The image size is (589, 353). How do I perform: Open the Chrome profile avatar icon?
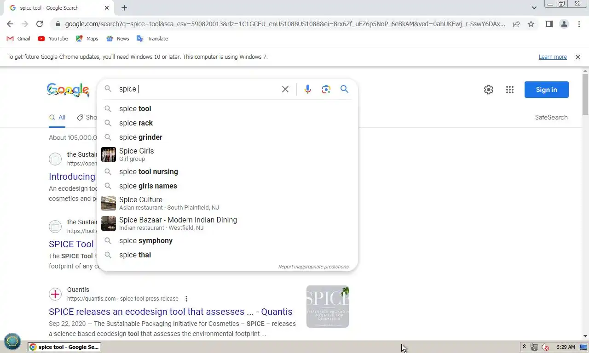(x=564, y=24)
